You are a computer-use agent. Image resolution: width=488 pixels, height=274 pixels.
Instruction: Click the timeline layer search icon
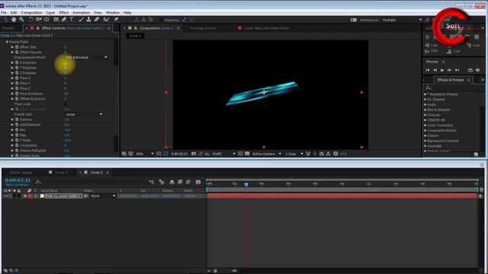[x=38, y=182]
